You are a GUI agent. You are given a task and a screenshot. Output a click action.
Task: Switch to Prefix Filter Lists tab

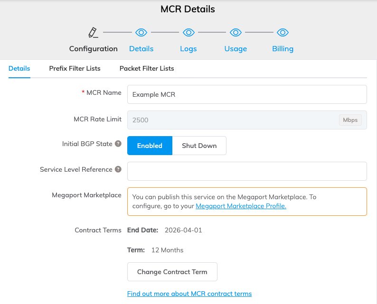(75, 68)
